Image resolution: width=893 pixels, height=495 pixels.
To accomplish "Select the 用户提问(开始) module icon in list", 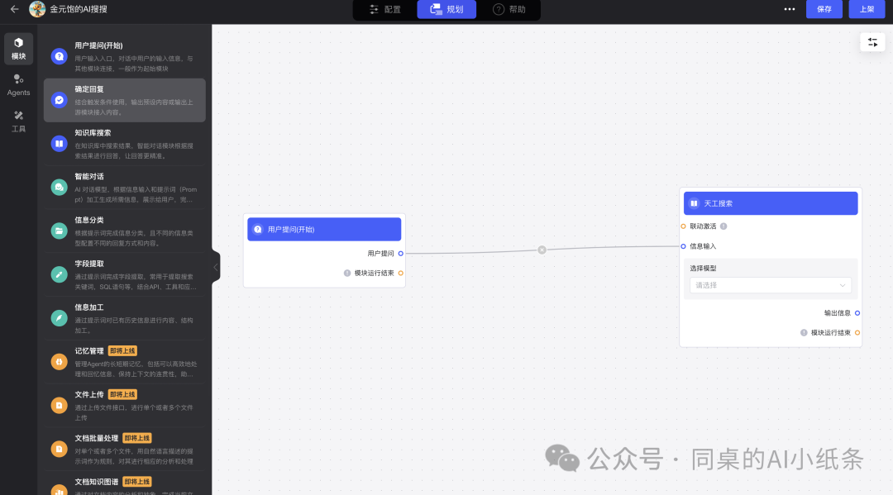I will pos(60,56).
